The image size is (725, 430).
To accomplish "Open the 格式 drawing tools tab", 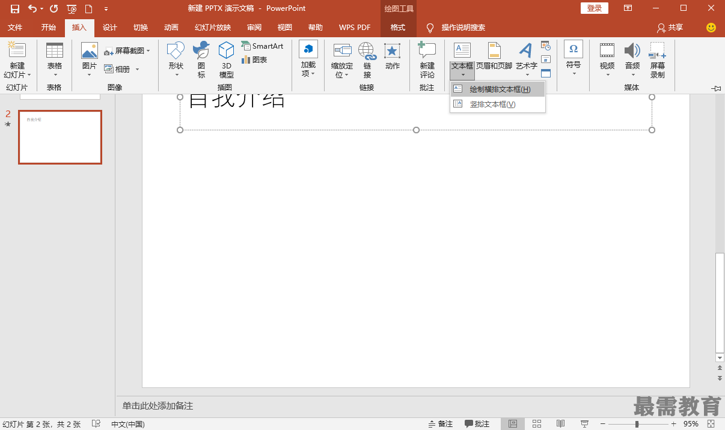I will click(398, 28).
